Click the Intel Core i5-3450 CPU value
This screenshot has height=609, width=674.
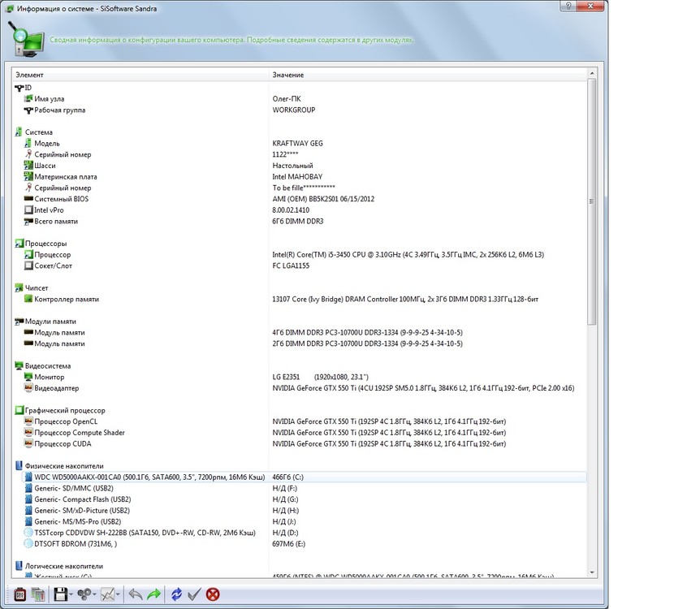pos(408,254)
